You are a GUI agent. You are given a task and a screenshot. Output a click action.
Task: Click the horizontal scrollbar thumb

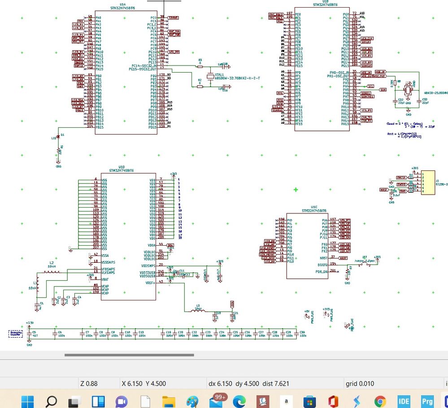(x=129, y=355)
